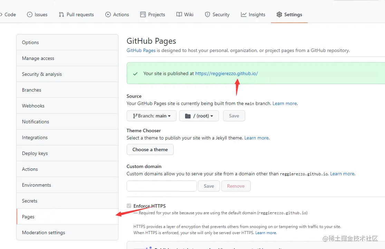Toggle the Enforce HTTPS checkbox
The height and width of the screenshot is (249, 385).
tap(129, 206)
